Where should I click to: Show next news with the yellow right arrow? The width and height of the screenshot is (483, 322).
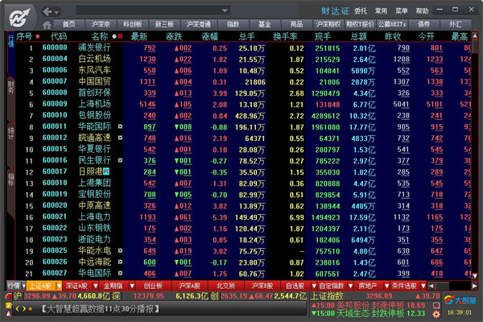coord(24,308)
